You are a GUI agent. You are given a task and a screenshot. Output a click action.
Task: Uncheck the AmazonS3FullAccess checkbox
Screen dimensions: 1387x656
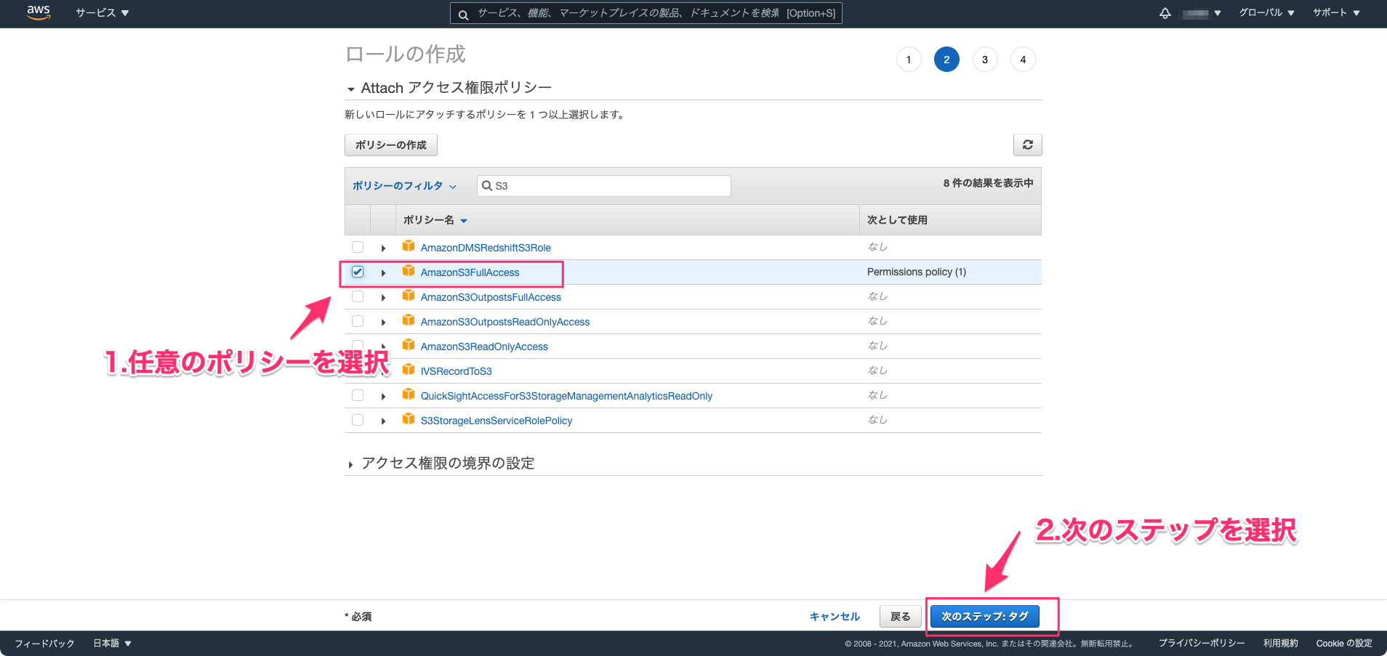point(358,272)
